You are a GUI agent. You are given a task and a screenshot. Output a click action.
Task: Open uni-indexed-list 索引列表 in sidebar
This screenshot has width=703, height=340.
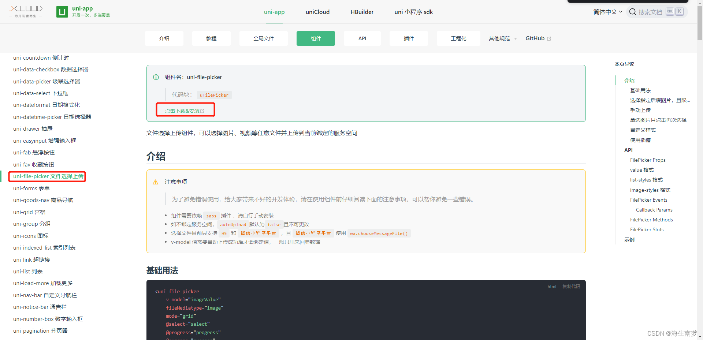44,248
